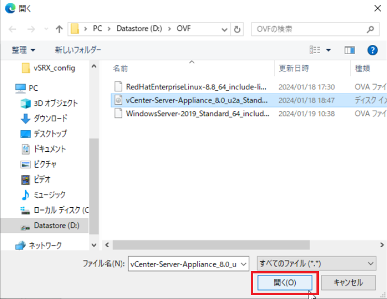Screen dimensions: 387x299
Task: Open the view options dropdown arrow
Action: pos(329,50)
